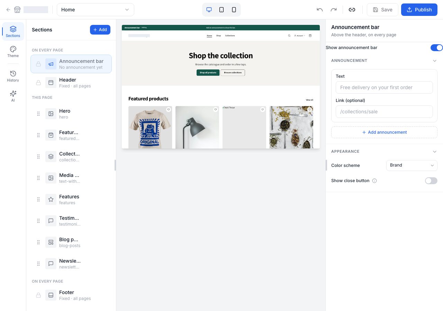The width and height of the screenshot is (443, 311).
Task: Select the Media text-with section row
Action: click(x=71, y=178)
